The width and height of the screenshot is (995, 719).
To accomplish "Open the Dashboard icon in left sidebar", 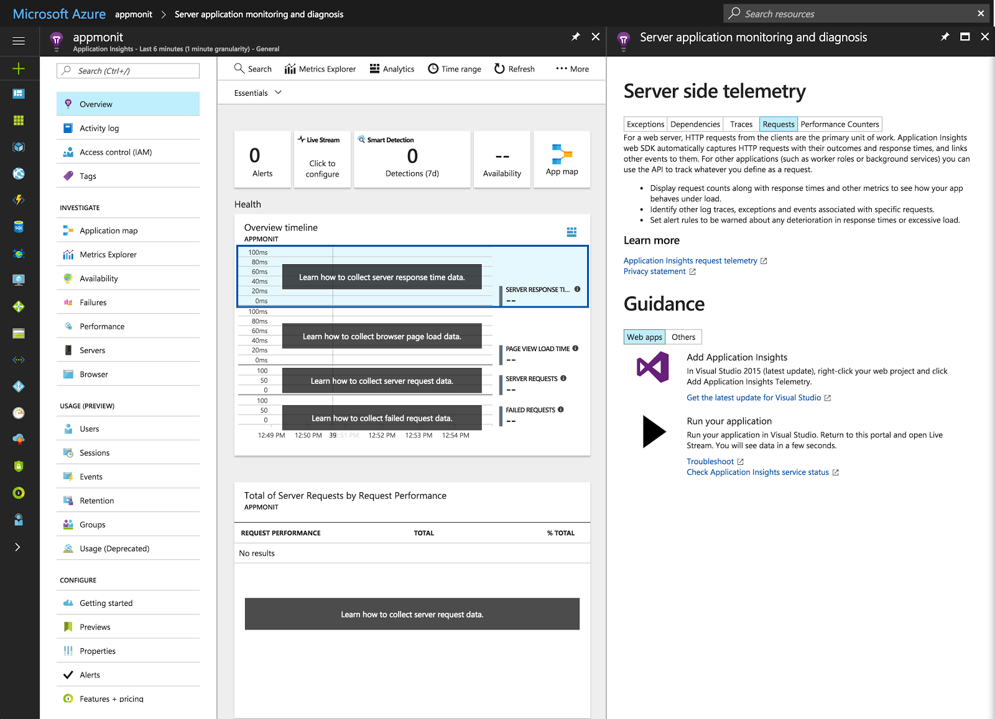I will tap(19, 94).
